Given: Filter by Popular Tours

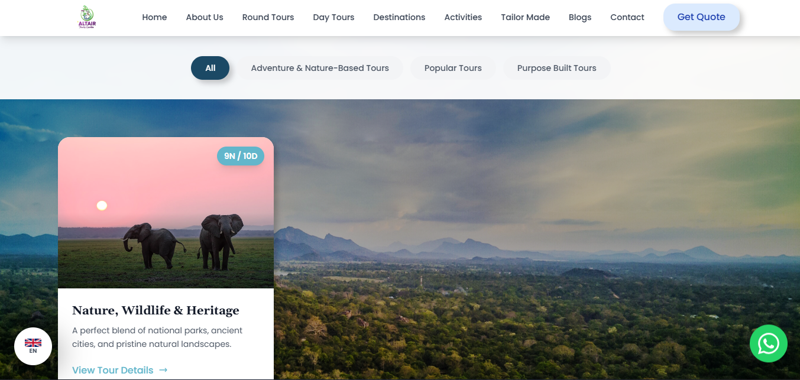Looking at the screenshot, I should pos(453,68).
